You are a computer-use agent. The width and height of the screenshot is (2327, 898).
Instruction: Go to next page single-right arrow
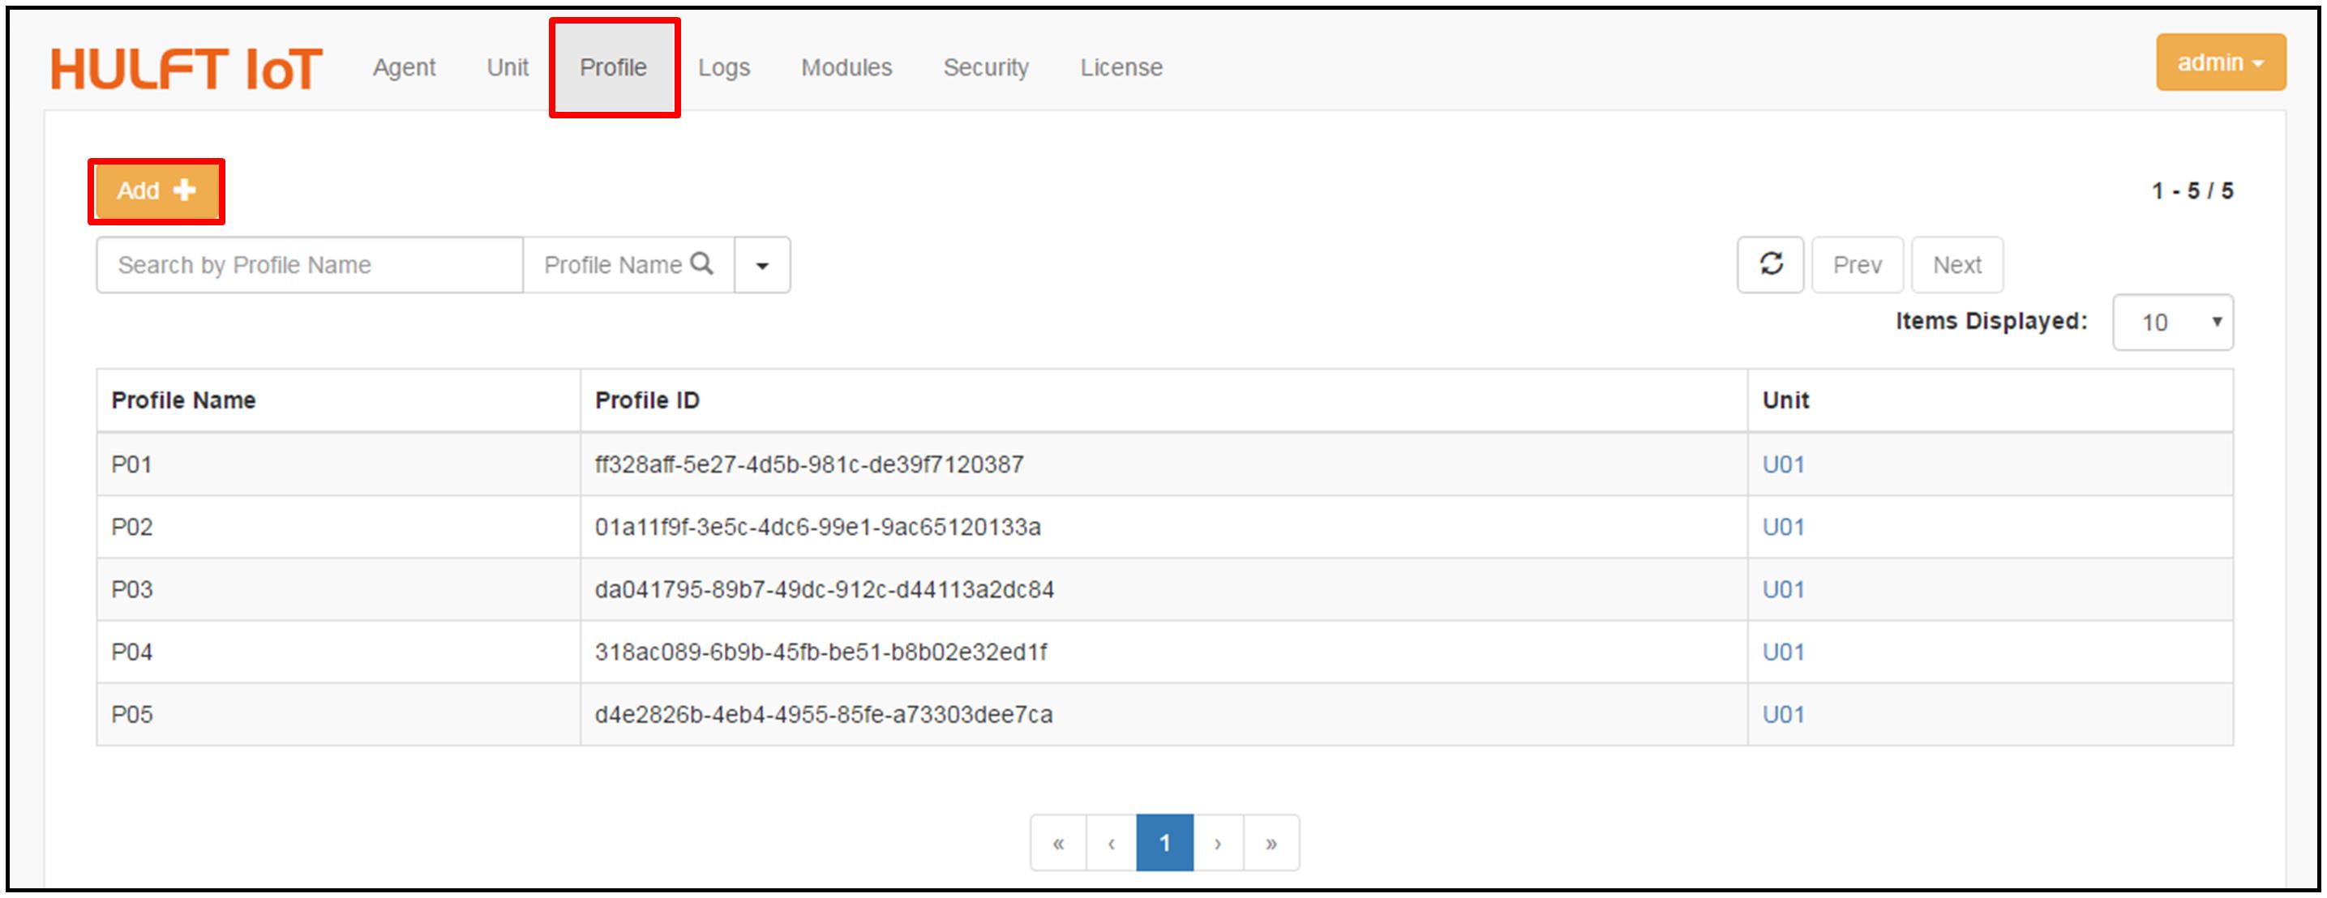(1218, 843)
